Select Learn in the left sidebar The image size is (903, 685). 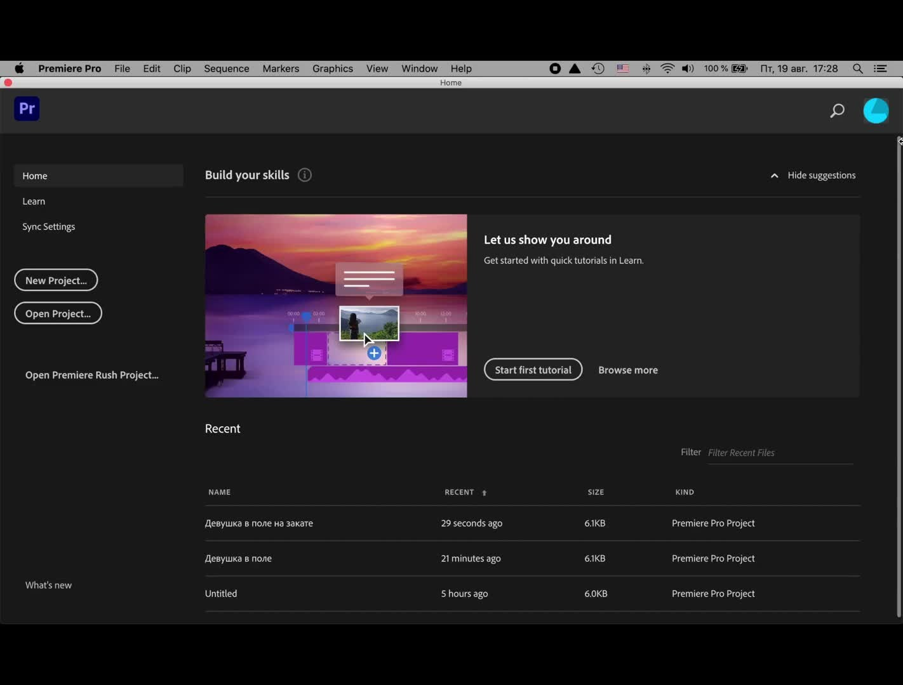pos(34,201)
